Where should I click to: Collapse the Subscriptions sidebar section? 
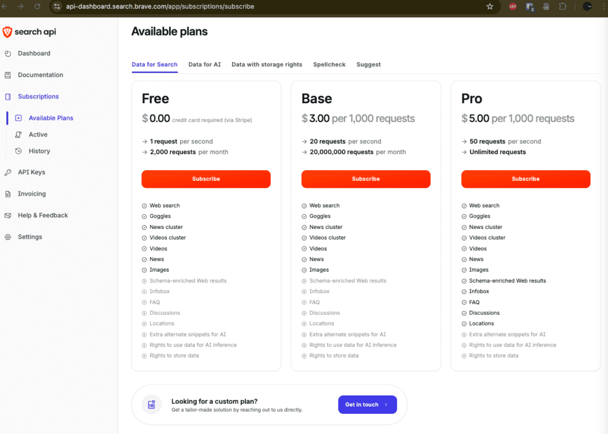(38, 97)
